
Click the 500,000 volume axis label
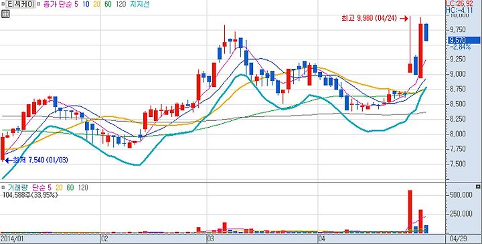(x=461, y=195)
